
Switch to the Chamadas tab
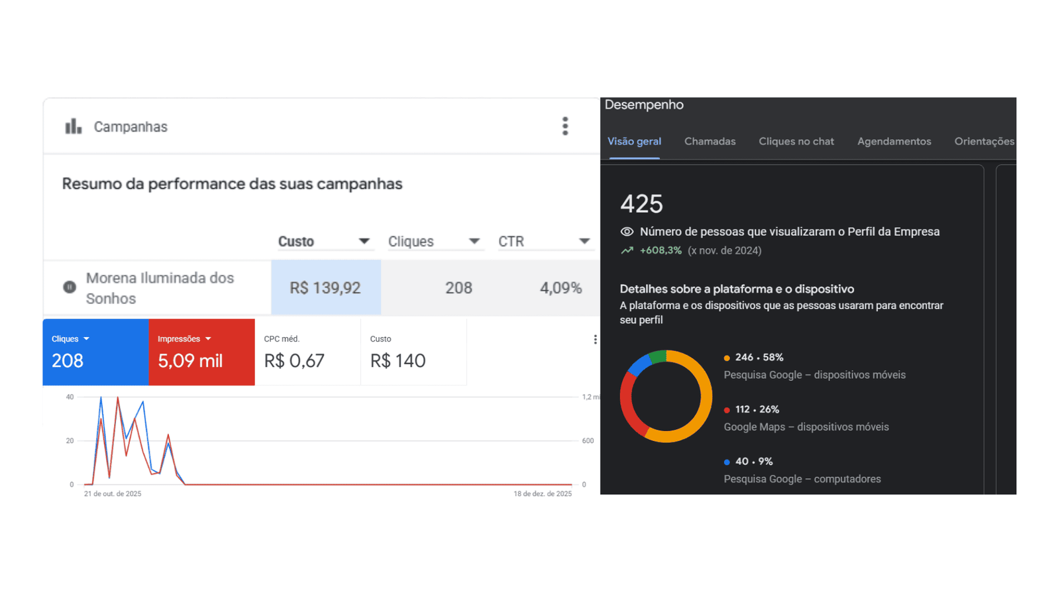(x=710, y=142)
